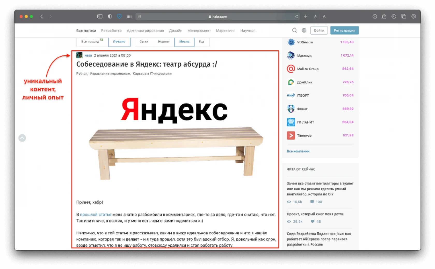The width and height of the screenshot is (435, 269).
Task: Click the habr.com address bar
Action: [x=218, y=17]
